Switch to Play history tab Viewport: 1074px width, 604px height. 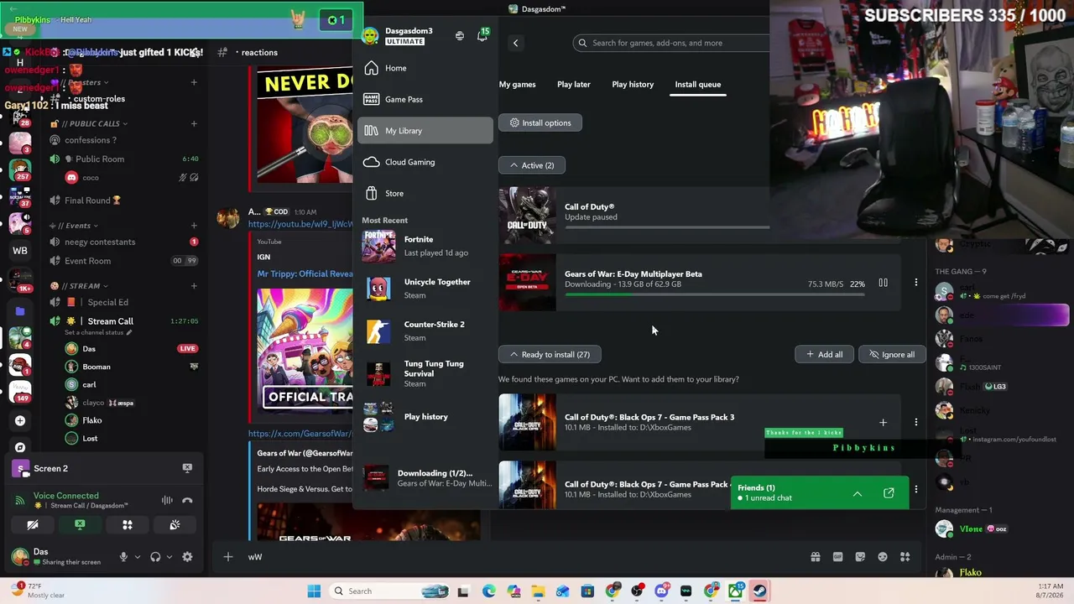pos(633,84)
